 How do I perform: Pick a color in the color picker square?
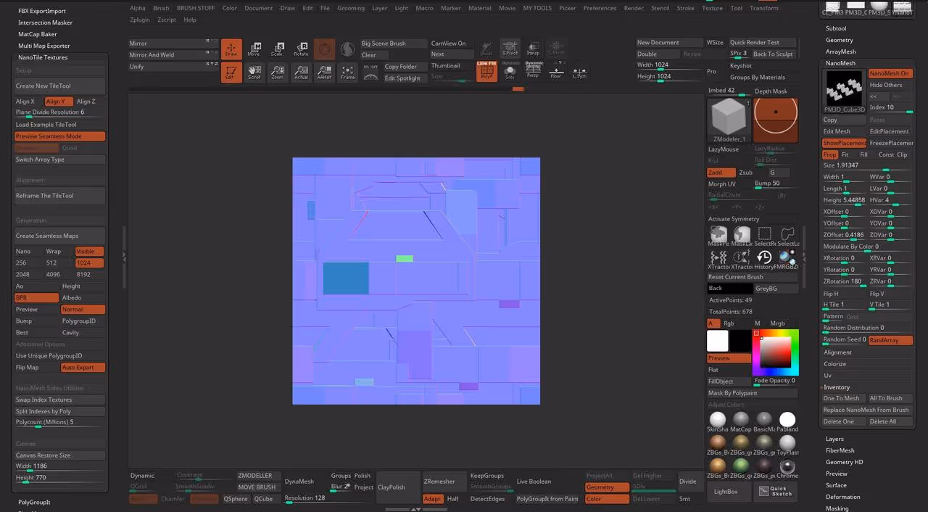point(775,352)
